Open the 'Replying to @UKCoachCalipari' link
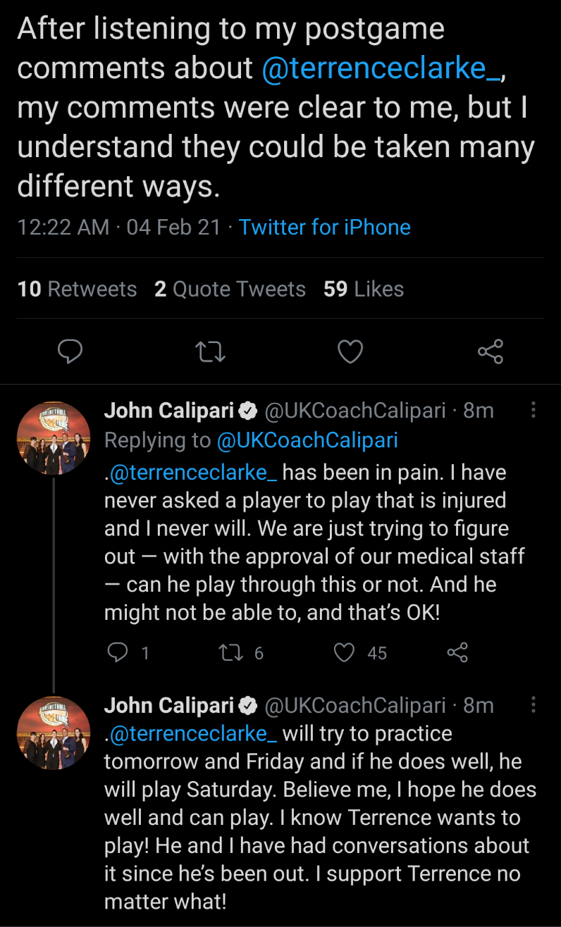The image size is (561, 927). click(307, 440)
